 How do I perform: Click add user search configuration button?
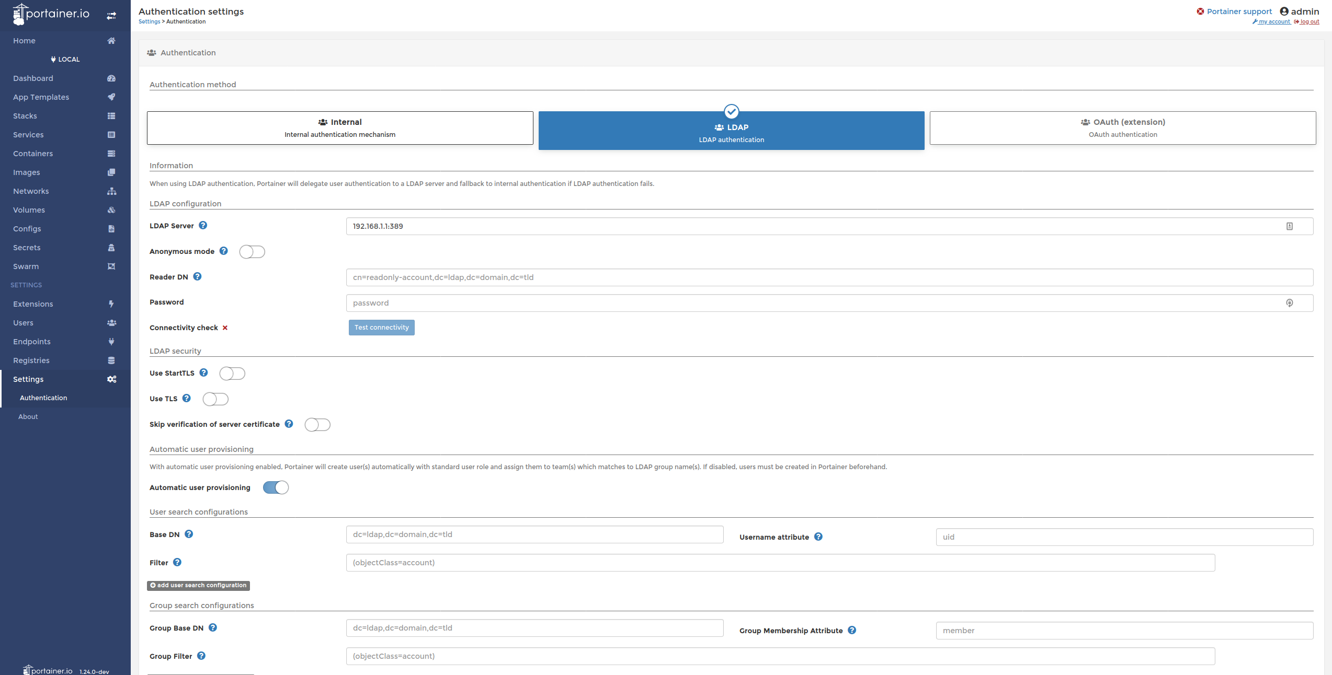198,586
